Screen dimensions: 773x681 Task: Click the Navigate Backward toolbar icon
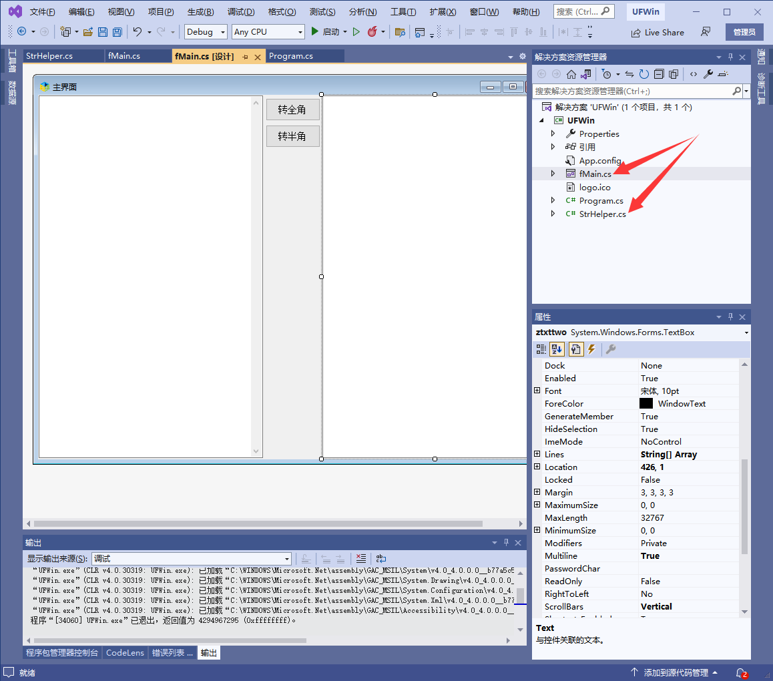pyautogui.click(x=21, y=31)
